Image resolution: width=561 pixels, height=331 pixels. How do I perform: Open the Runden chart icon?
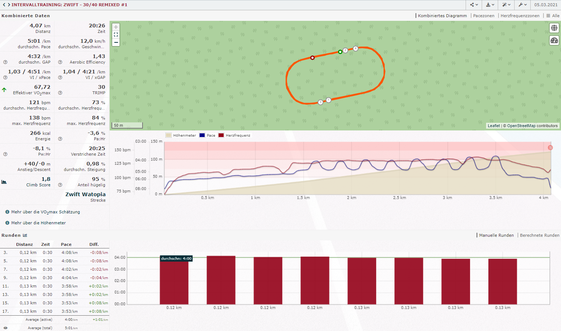pos(25,235)
